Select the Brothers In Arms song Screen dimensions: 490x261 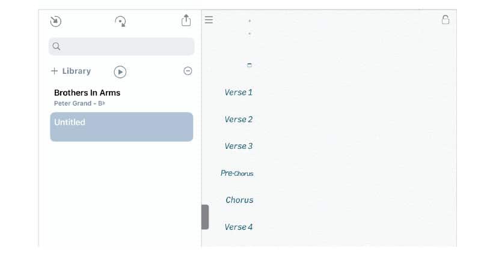[x=121, y=98]
